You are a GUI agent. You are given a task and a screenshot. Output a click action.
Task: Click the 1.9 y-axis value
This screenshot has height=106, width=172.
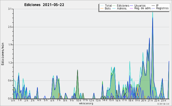tap(10, 45)
